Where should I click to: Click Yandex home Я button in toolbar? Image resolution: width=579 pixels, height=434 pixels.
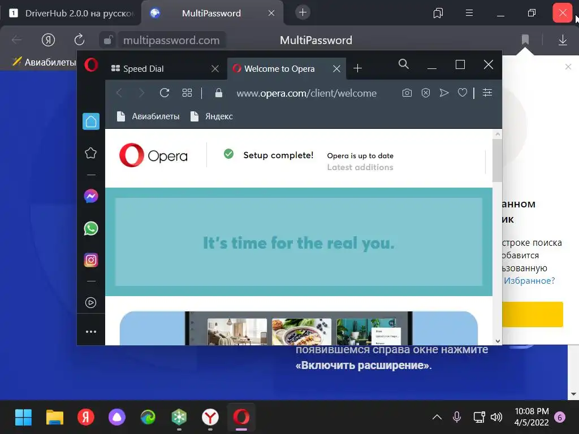[48, 40]
